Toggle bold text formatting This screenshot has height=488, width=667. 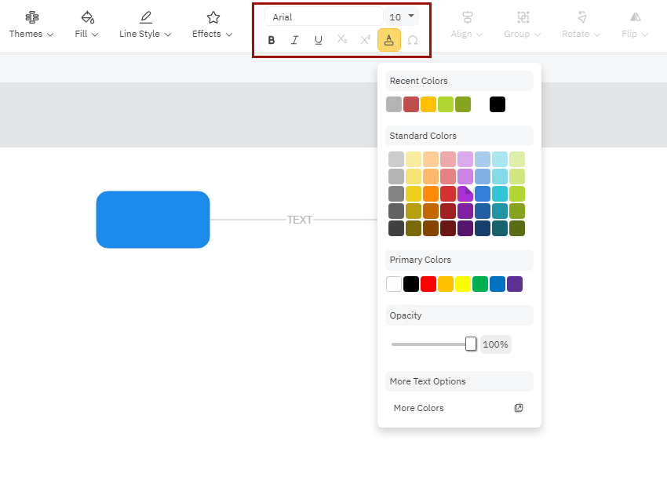tap(272, 40)
